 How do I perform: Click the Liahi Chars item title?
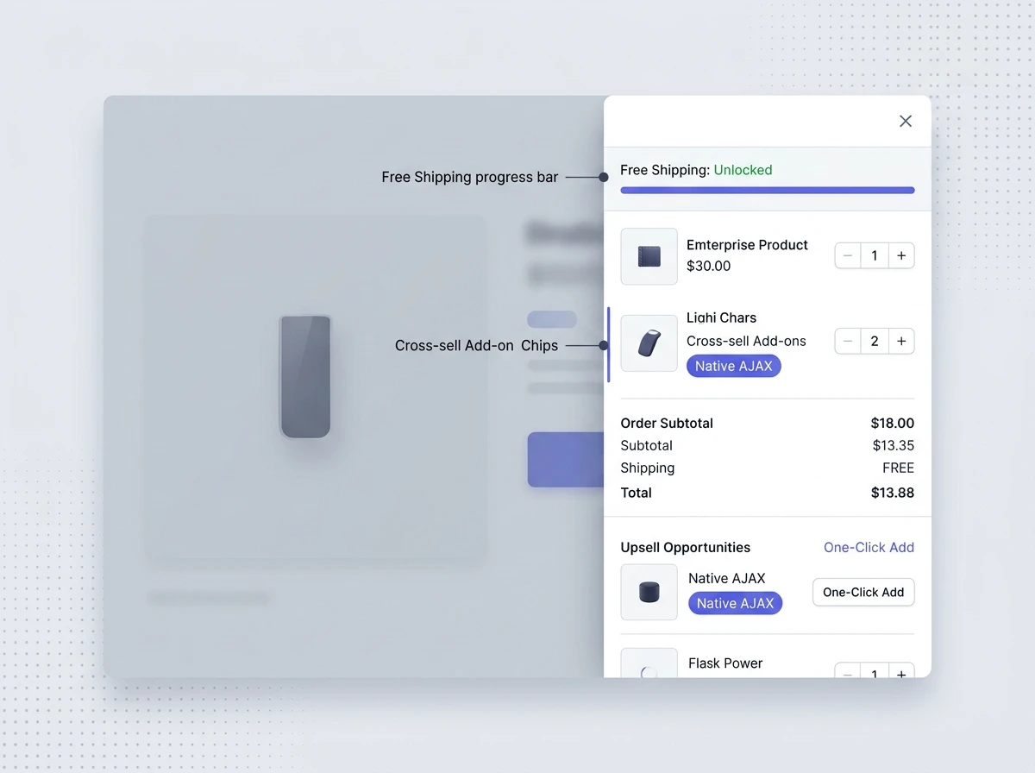coord(721,318)
